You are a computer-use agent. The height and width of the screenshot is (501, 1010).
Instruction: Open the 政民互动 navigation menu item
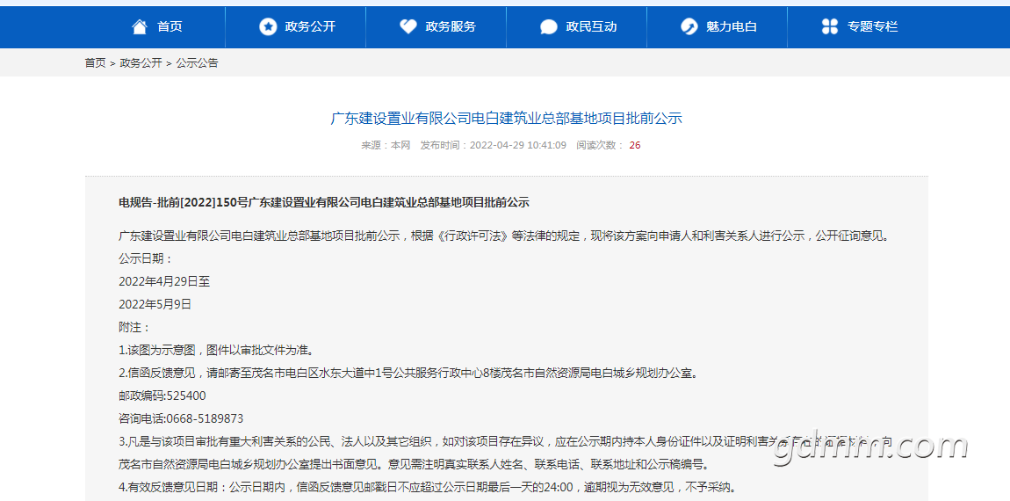591,26
